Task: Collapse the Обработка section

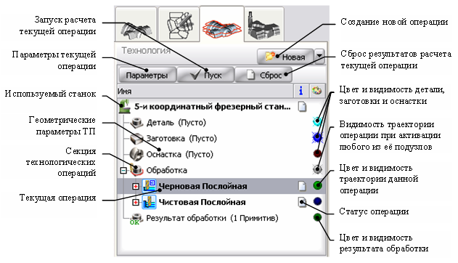Action: click(x=123, y=170)
